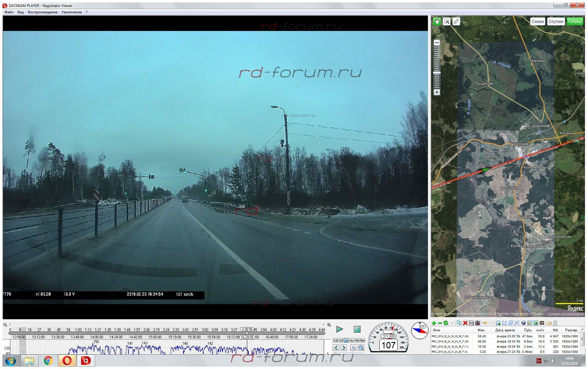Screen dimensions: 588x369
Task: Open the Увеличение menu
Action: [71, 12]
